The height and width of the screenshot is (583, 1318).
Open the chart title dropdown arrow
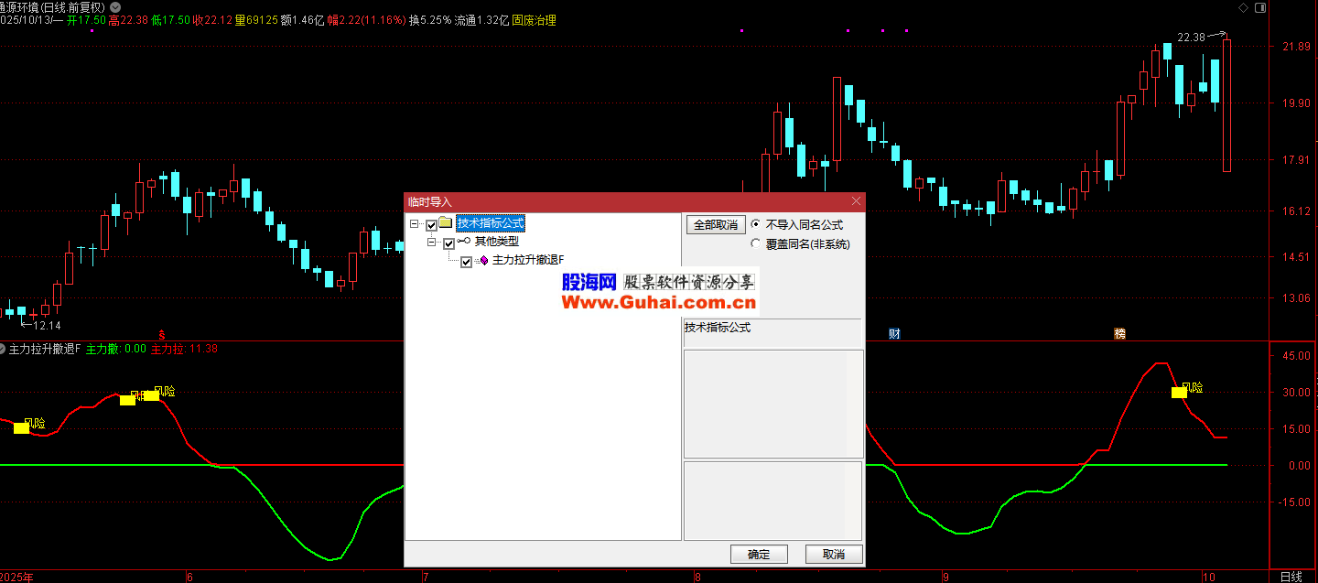[115, 7]
